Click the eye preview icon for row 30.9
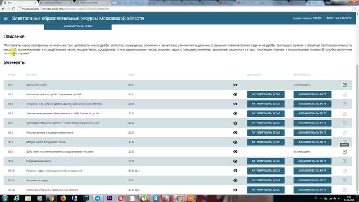 pyautogui.click(x=235, y=161)
